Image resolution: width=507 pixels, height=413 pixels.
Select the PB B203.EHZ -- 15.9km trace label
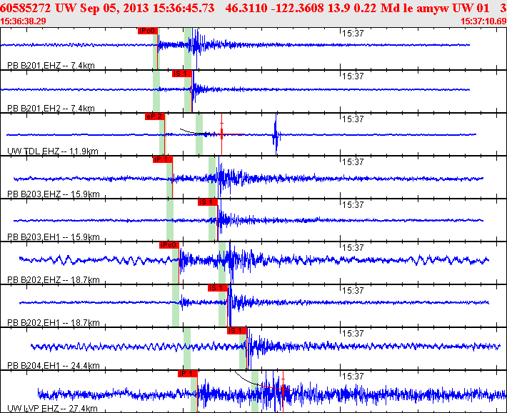click(54, 194)
